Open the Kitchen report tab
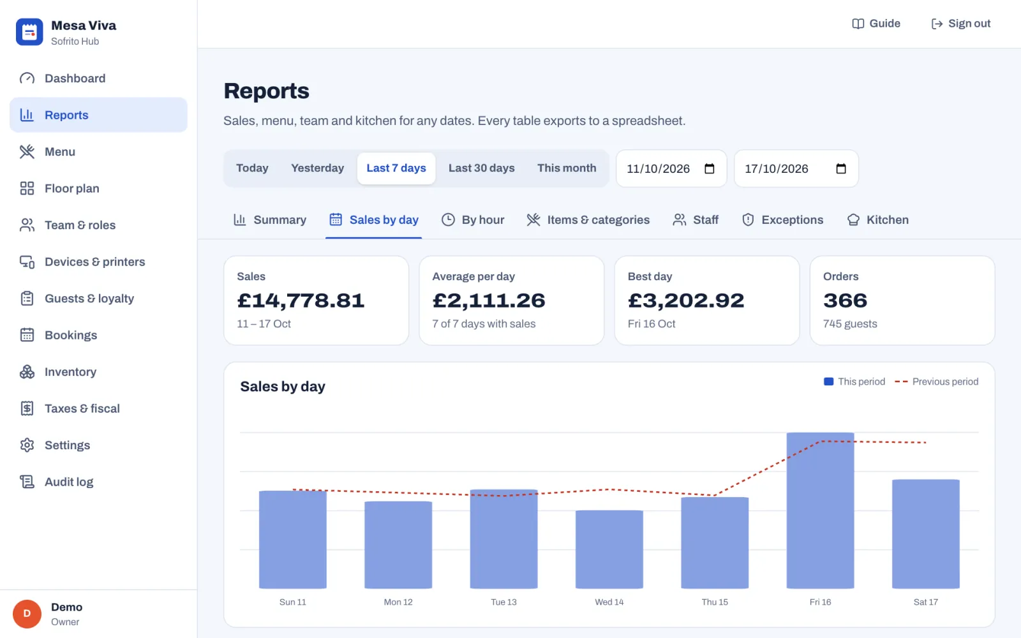 pos(877,220)
